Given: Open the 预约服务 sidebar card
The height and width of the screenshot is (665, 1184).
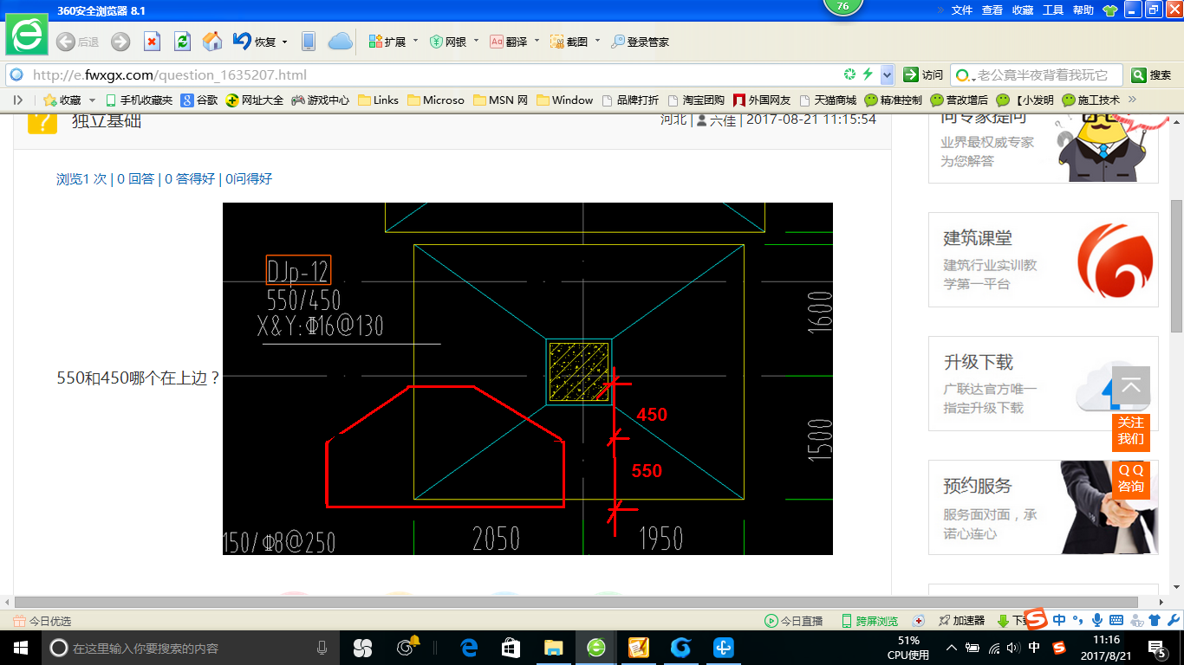Looking at the screenshot, I should click(x=1044, y=507).
